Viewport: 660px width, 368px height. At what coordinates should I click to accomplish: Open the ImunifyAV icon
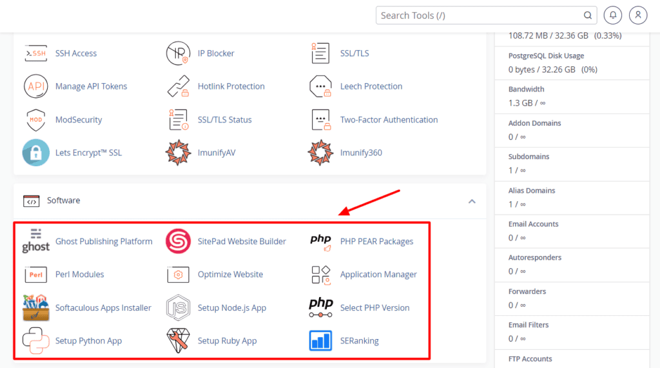click(178, 153)
